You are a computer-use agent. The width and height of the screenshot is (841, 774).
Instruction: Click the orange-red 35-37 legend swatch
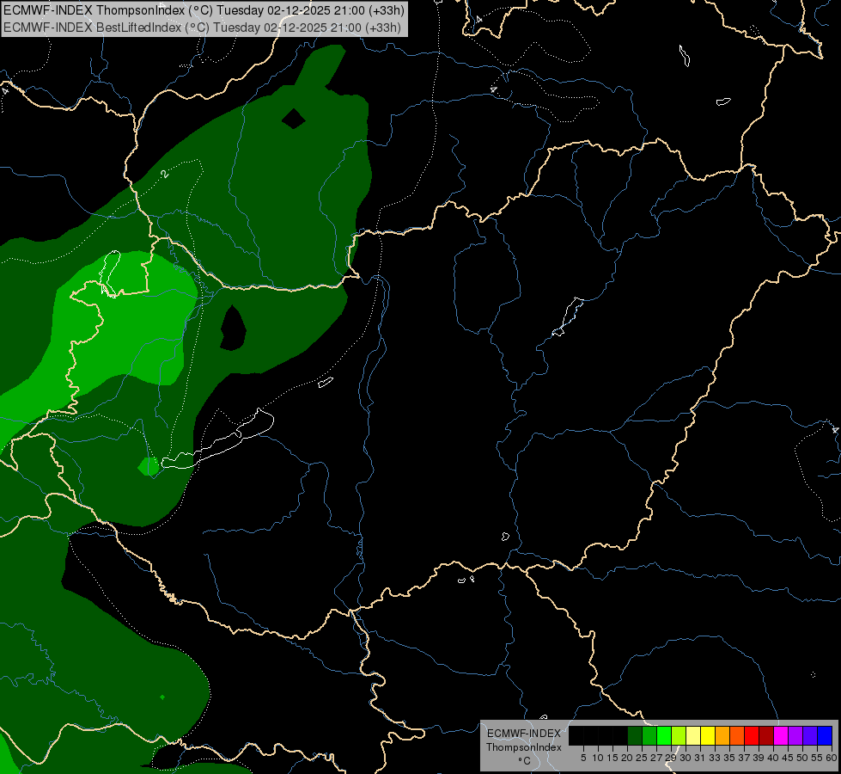(x=737, y=735)
